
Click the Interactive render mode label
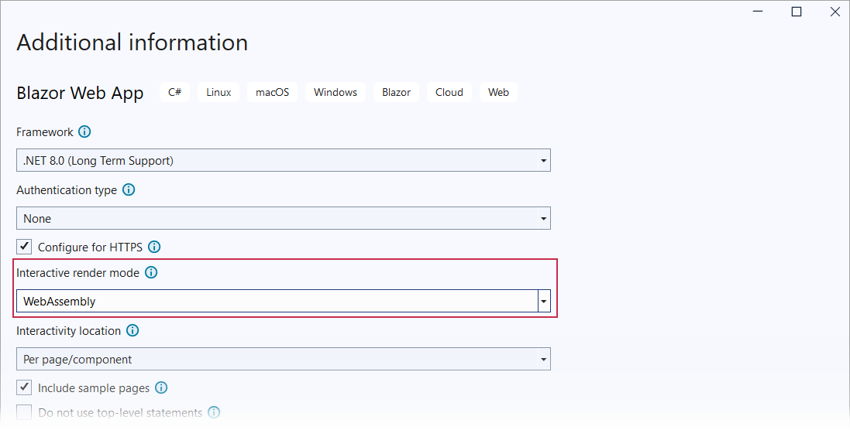click(x=77, y=273)
